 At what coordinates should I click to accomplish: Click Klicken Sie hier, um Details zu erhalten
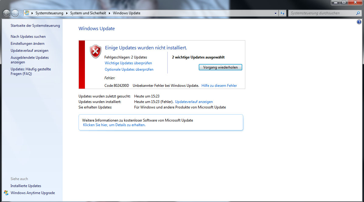(x=114, y=125)
